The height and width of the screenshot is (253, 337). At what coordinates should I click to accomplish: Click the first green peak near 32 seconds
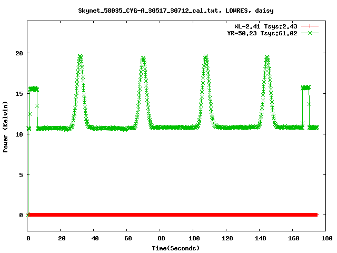click(x=80, y=57)
